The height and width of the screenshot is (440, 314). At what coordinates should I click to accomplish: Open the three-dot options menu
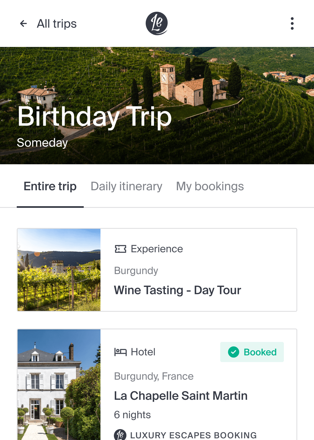(292, 23)
